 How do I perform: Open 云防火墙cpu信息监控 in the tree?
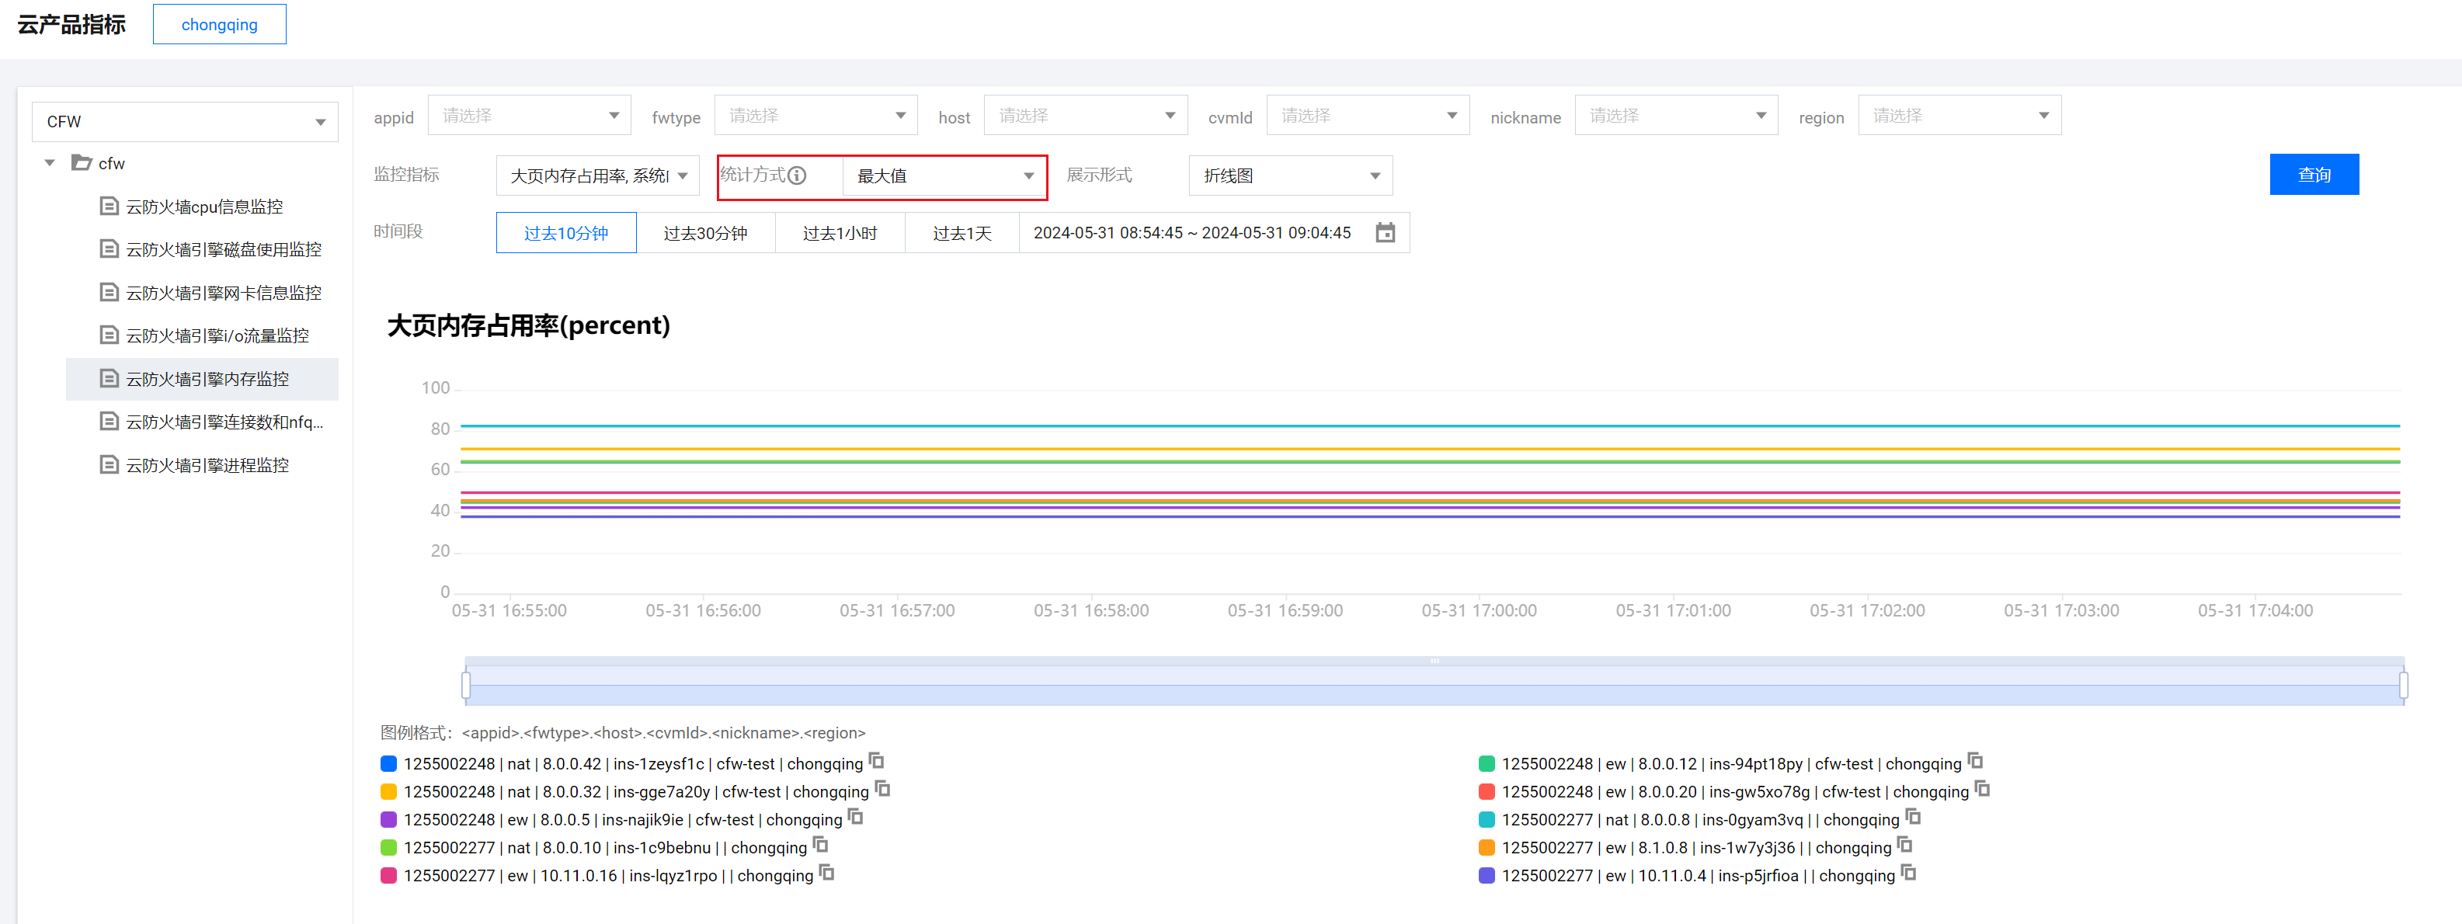[203, 207]
